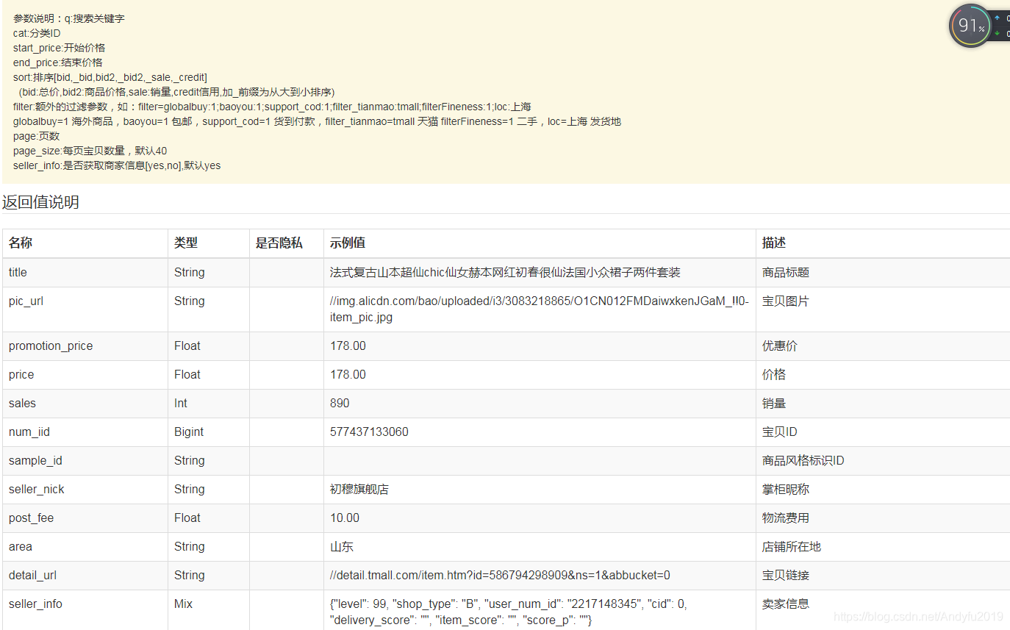Select the num_iid name cell

tap(85, 432)
